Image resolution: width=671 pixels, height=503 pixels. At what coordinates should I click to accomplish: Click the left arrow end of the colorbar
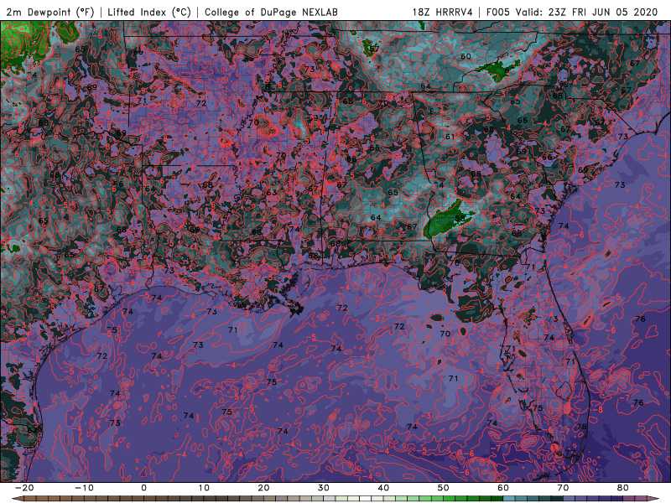(17, 499)
